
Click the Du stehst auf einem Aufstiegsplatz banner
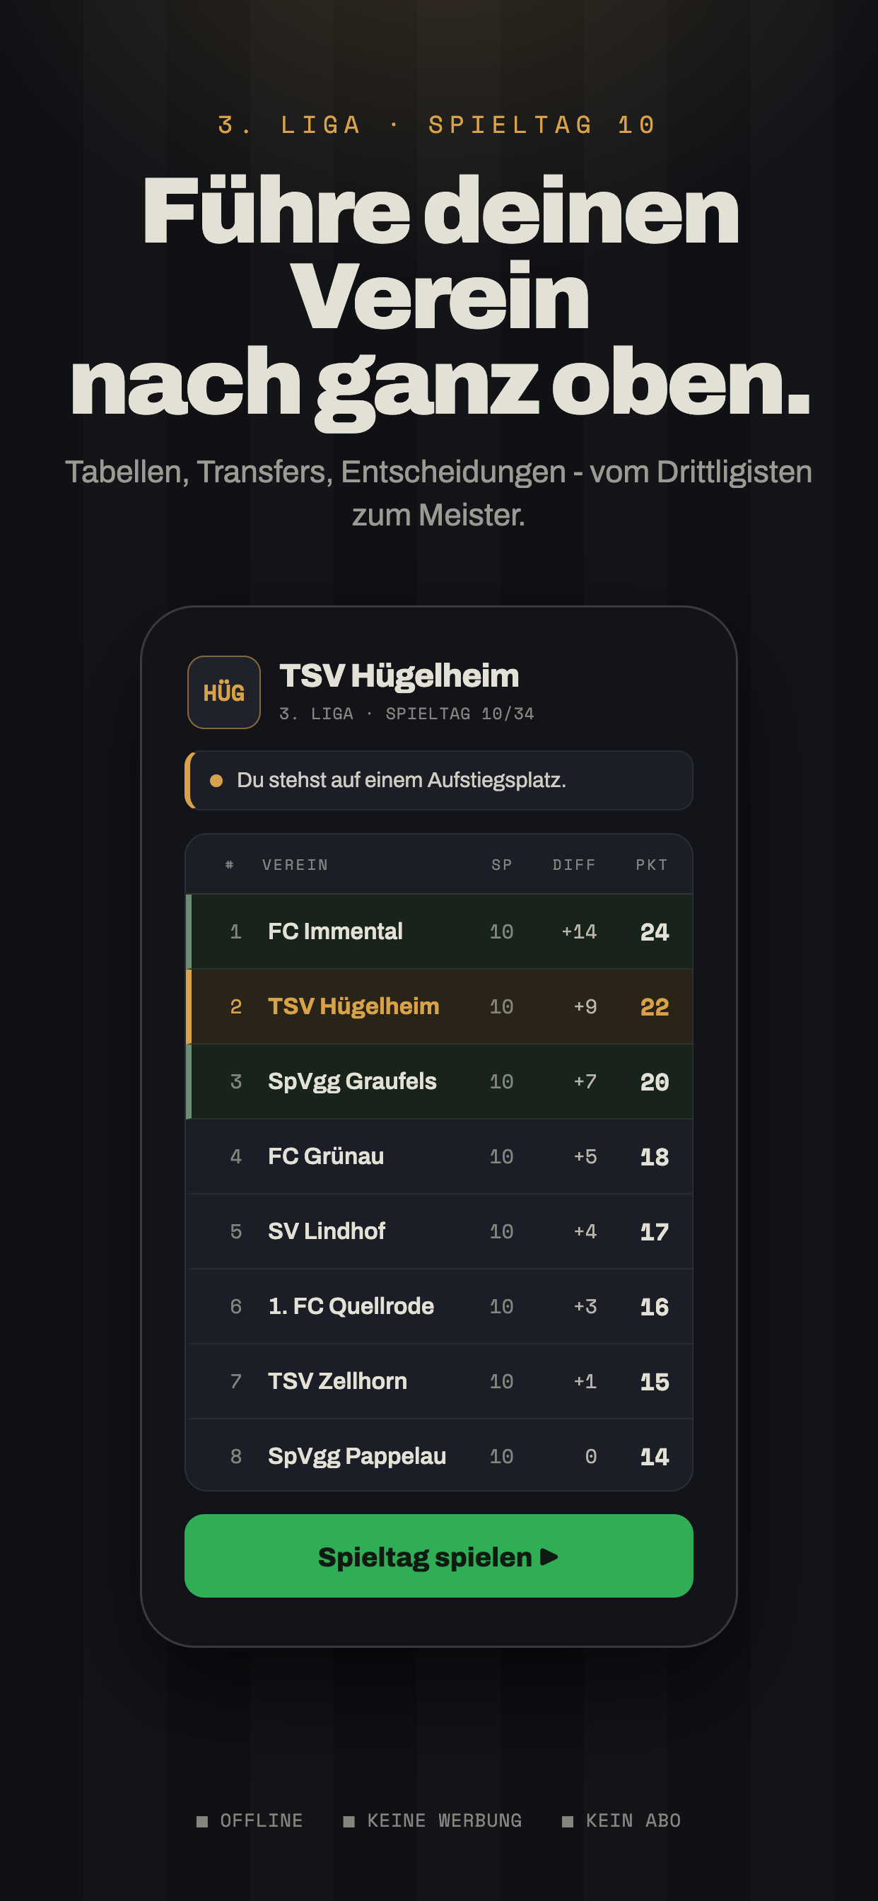click(x=438, y=781)
